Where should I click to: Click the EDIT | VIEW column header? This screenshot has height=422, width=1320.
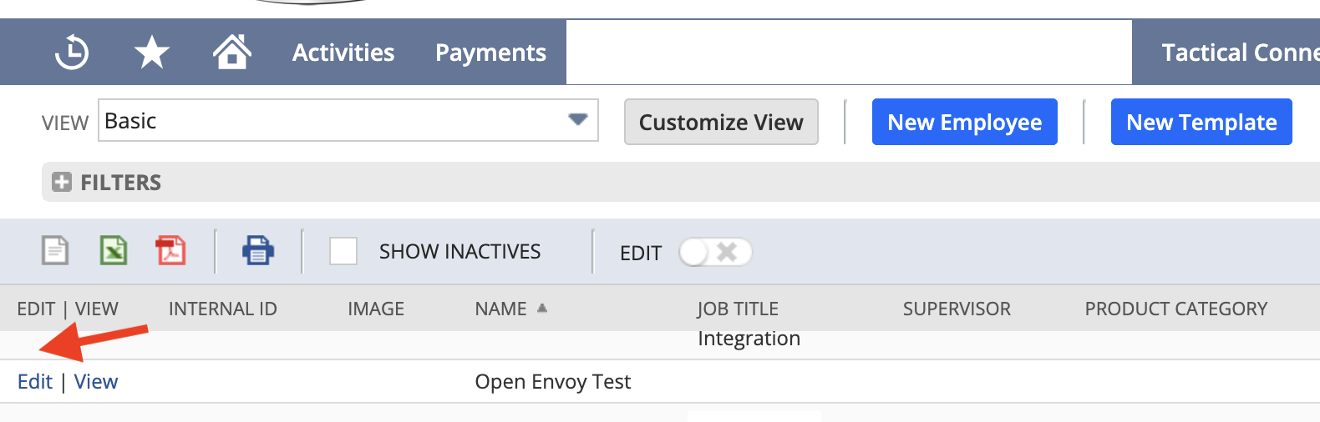click(x=68, y=309)
